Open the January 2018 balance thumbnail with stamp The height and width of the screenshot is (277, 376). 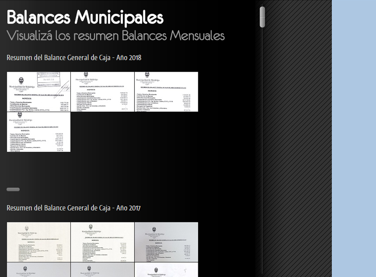(x=39, y=92)
